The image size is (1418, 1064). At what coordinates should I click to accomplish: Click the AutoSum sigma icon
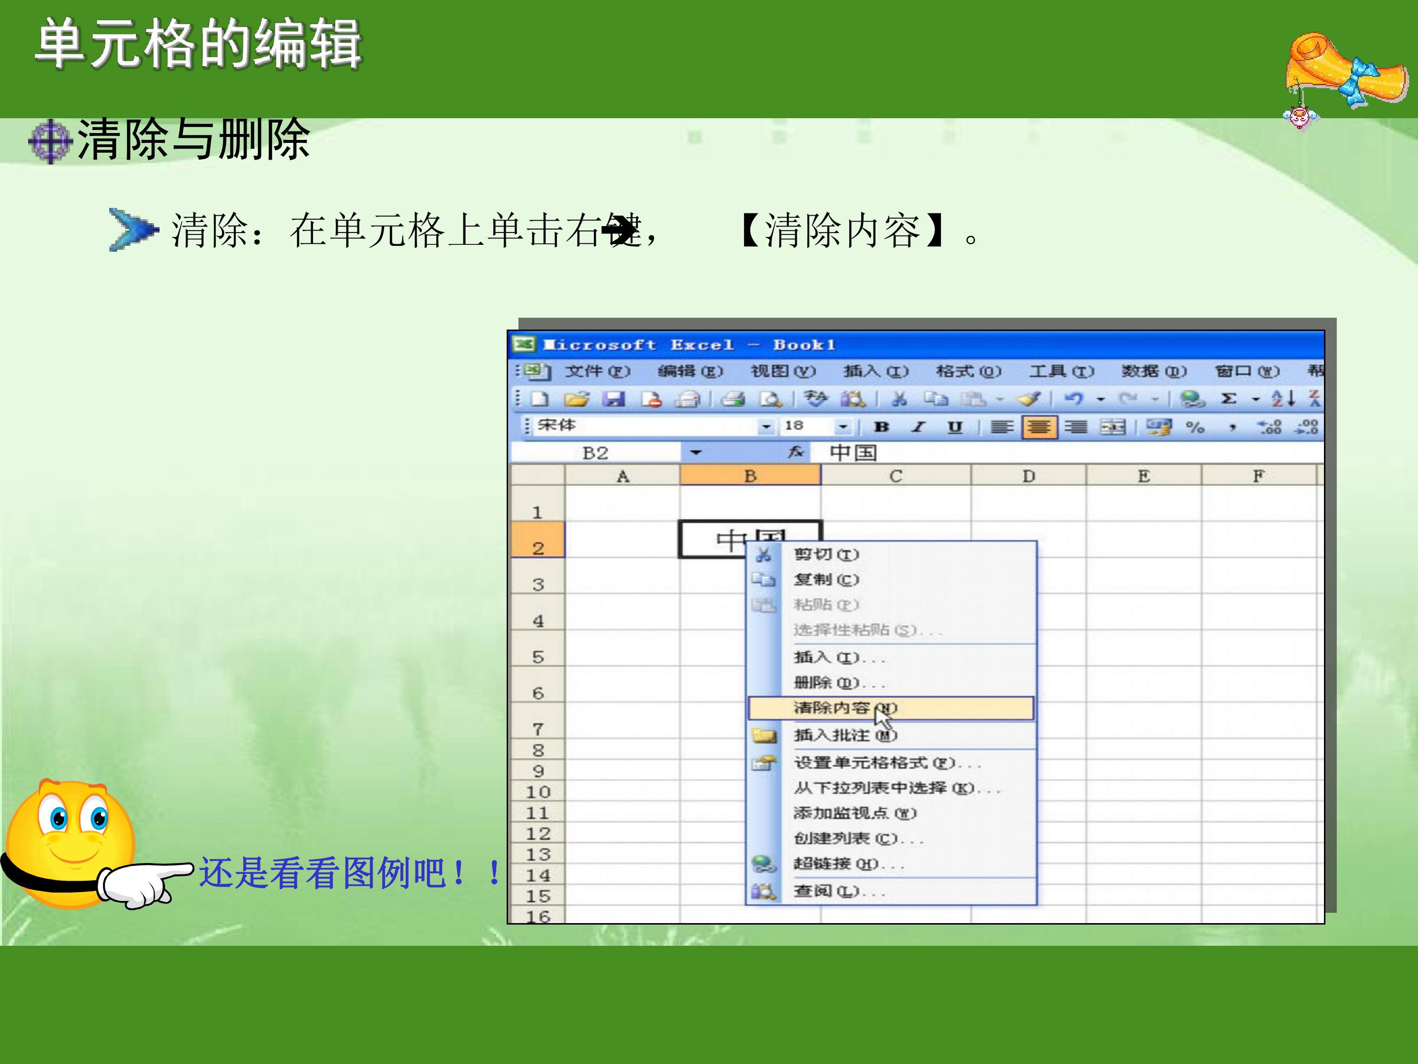pyautogui.click(x=1227, y=399)
